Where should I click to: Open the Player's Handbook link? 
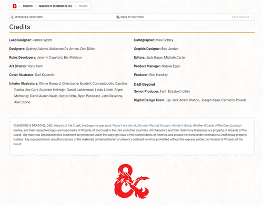124,125
